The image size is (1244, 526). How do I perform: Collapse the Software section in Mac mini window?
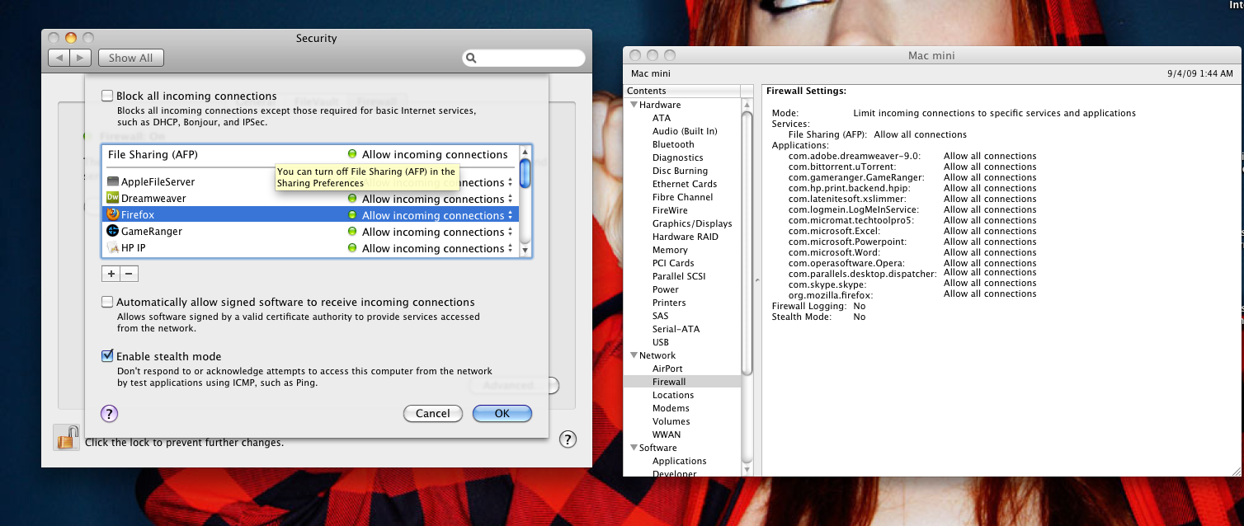[x=634, y=448]
